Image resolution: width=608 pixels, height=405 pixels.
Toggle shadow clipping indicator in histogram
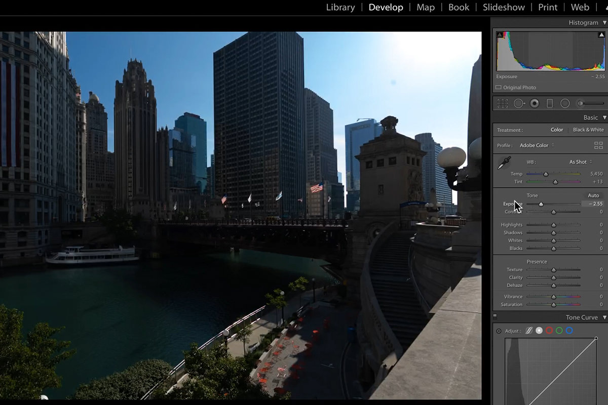tap(500, 34)
